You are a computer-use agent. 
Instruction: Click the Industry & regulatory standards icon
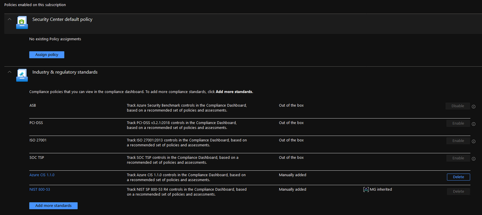click(x=22, y=76)
